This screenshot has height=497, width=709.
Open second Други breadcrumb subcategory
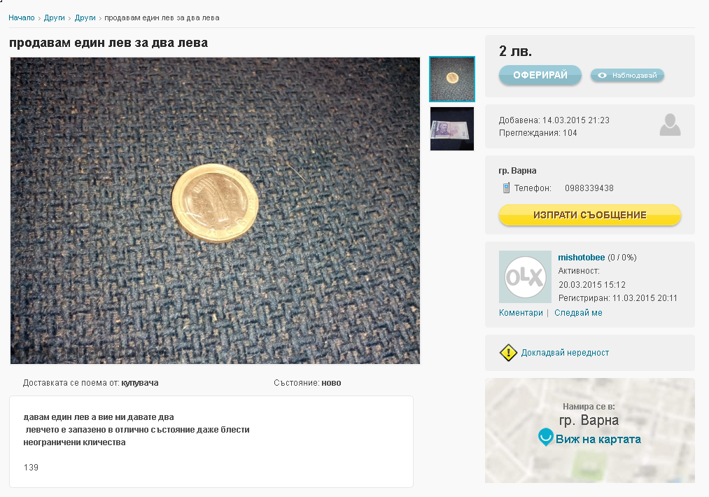click(x=85, y=17)
